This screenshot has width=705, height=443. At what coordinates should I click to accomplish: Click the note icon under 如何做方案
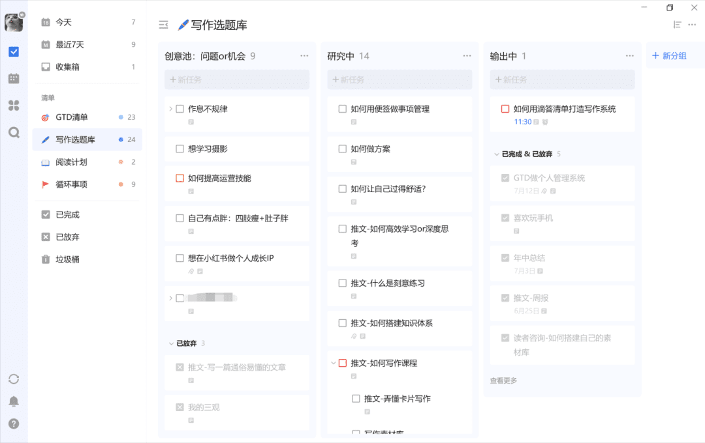[354, 162]
